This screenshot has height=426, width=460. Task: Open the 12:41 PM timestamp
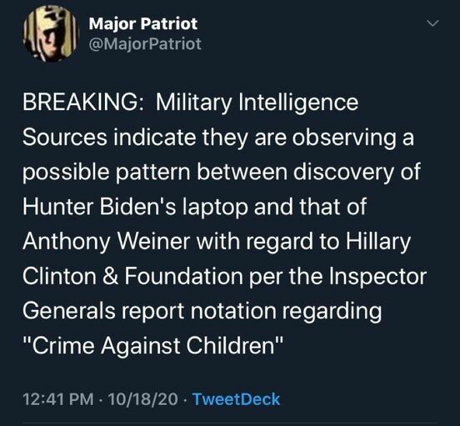(x=58, y=399)
